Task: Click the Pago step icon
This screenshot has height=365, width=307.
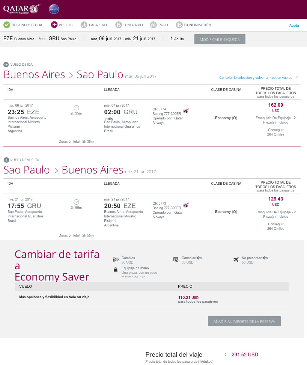Action: coord(153,25)
